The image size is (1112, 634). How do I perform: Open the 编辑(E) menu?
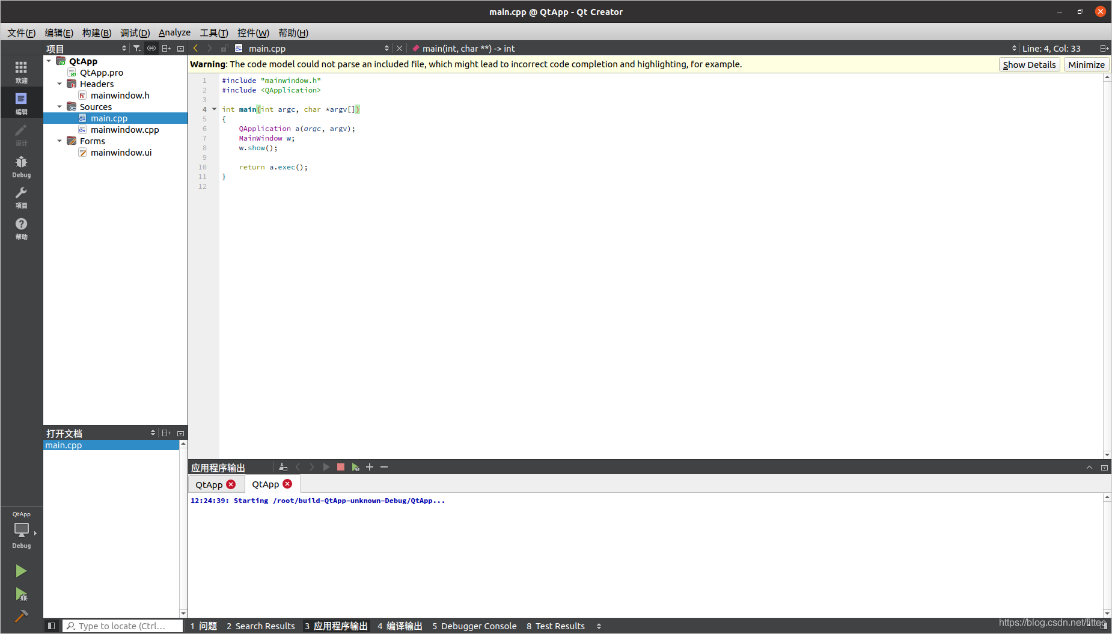[x=59, y=32]
